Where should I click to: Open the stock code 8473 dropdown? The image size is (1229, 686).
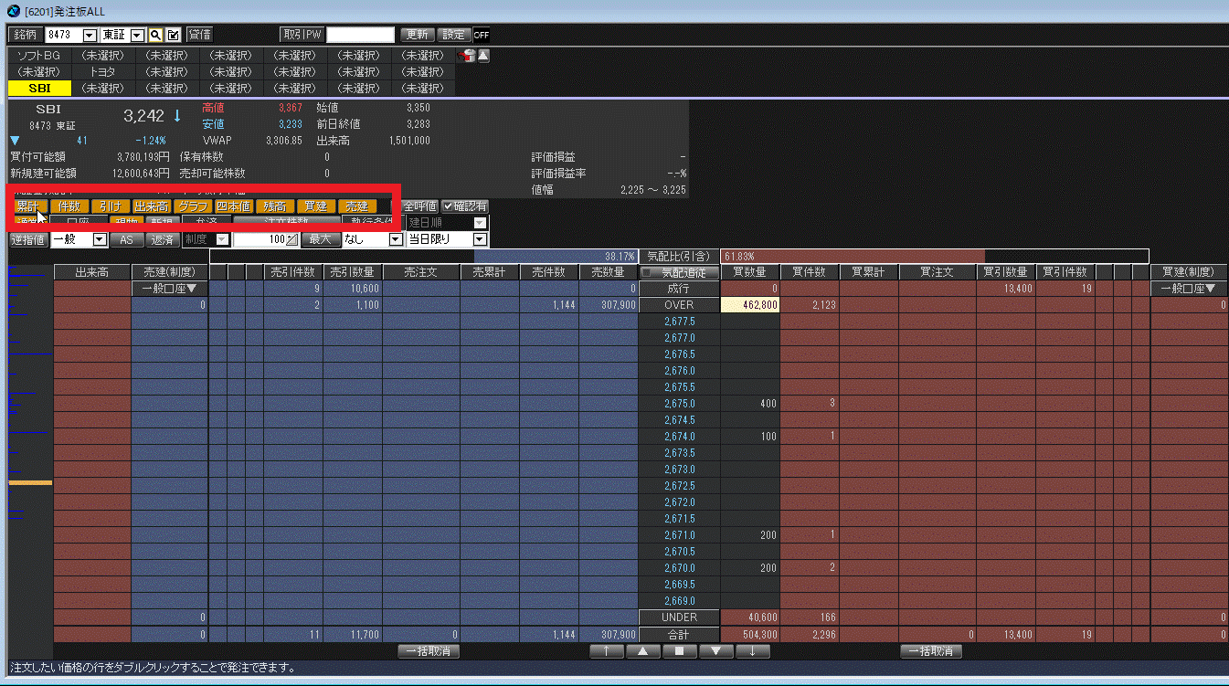90,35
